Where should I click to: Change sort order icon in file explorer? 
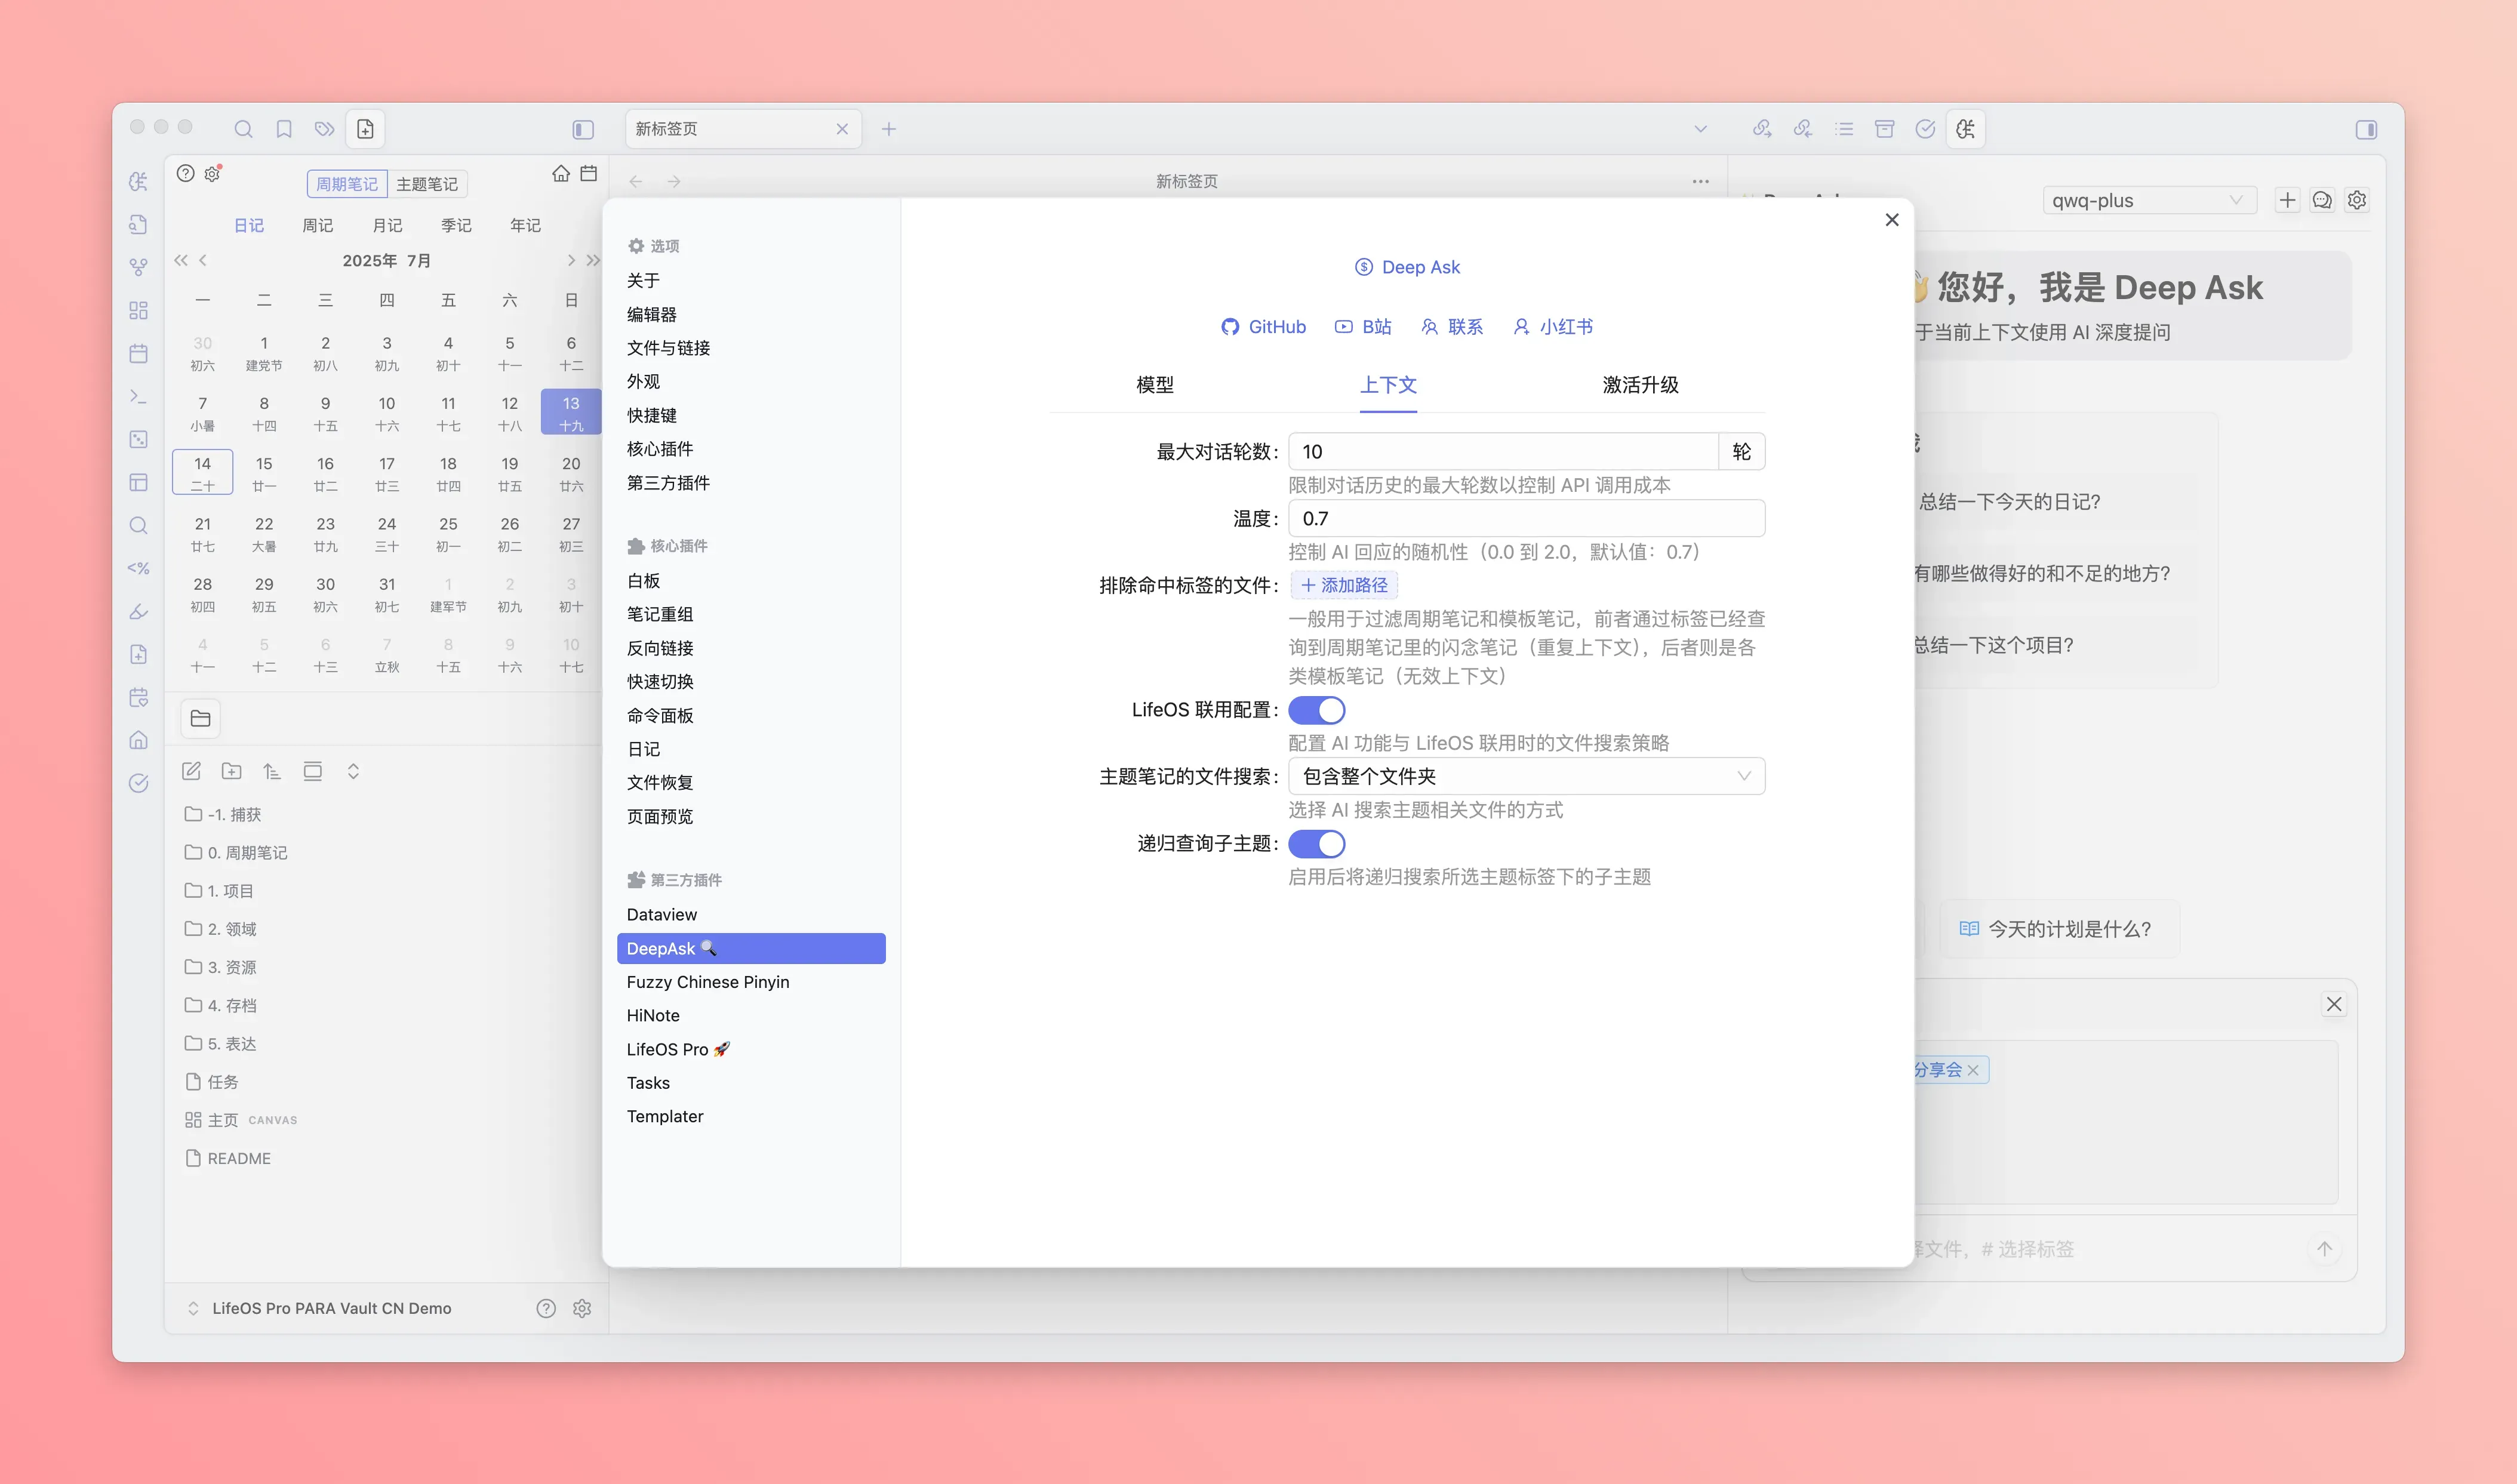pyautogui.click(x=272, y=771)
